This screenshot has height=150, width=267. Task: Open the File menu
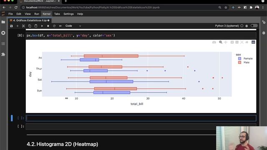pos(10,14)
